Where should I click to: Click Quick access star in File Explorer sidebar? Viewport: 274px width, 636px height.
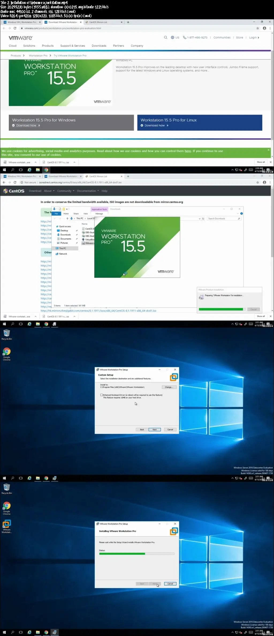[57, 226]
